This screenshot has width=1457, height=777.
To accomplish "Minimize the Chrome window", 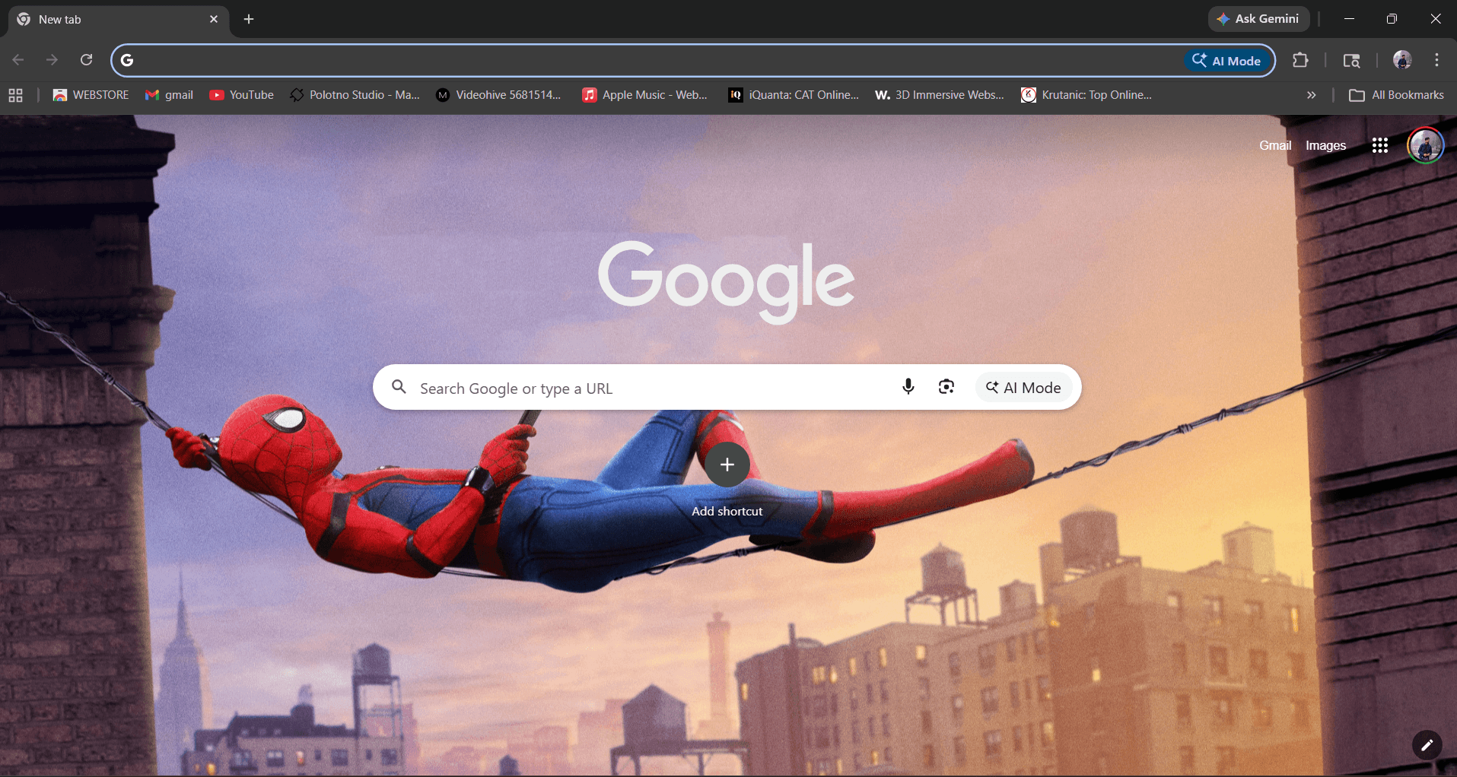I will pyautogui.click(x=1349, y=19).
